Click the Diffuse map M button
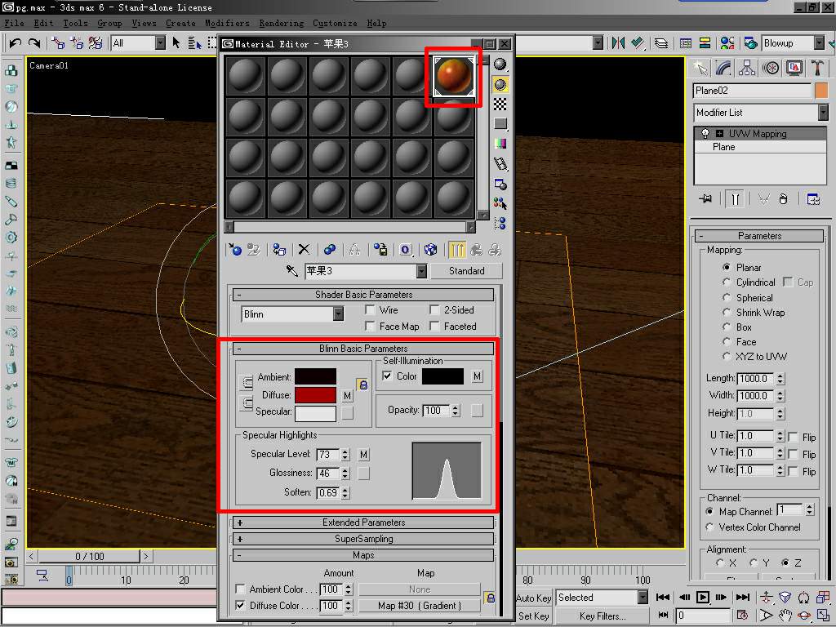 [347, 396]
